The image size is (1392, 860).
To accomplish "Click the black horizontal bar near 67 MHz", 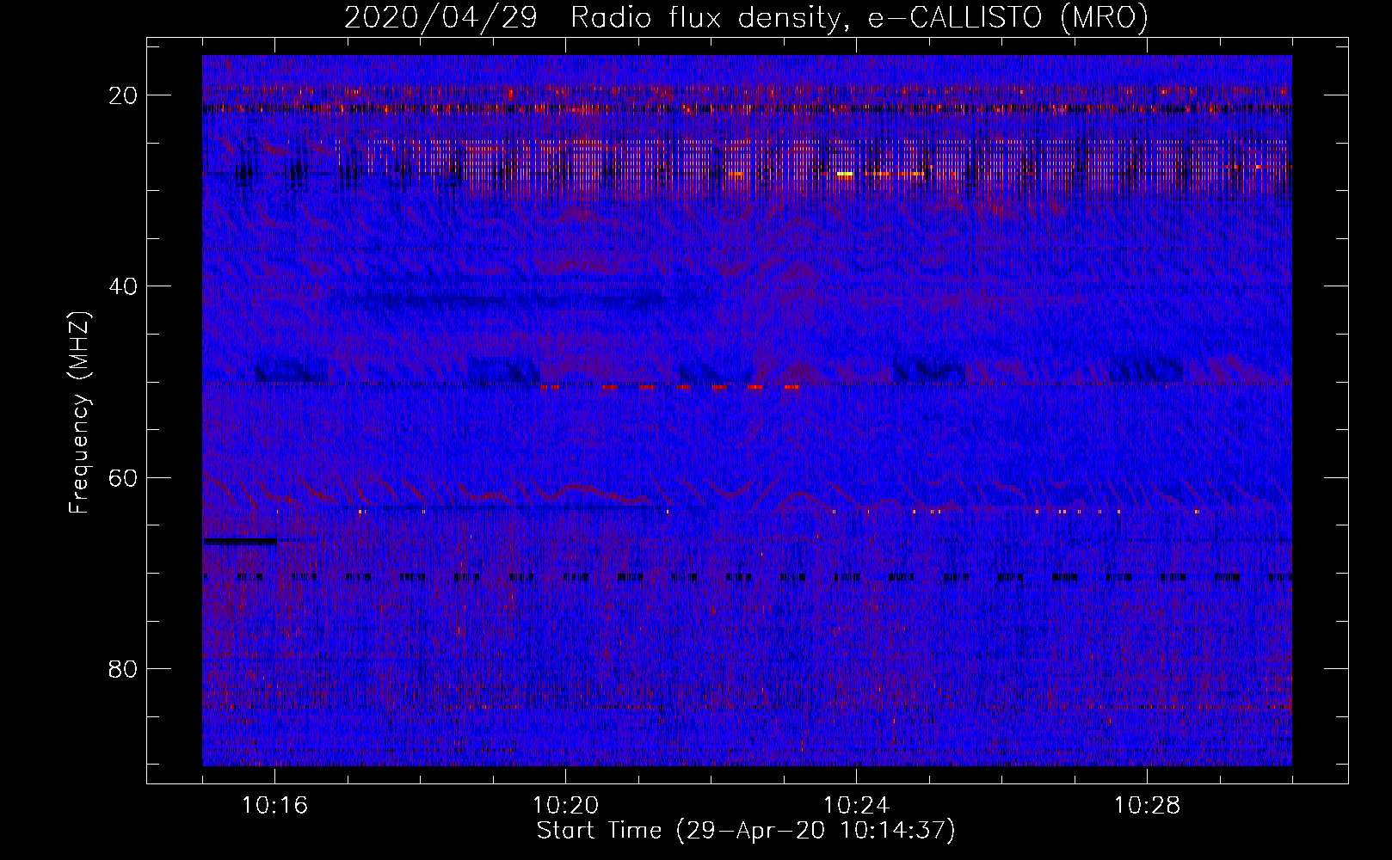I will (240, 541).
